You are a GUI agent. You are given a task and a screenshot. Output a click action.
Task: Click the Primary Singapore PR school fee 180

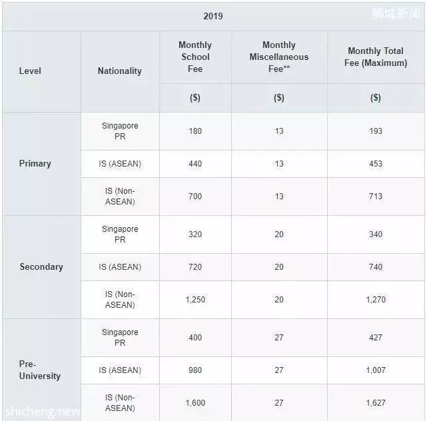pos(195,131)
